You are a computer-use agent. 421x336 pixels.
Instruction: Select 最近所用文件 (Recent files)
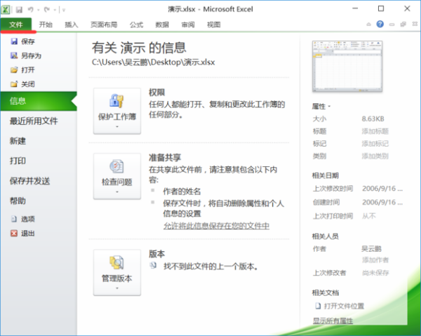pyautogui.click(x=34, y=121)
